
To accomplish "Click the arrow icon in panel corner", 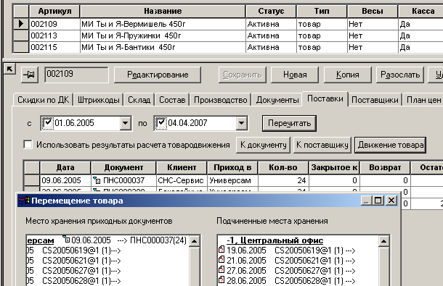I will (x=9, y=69).
